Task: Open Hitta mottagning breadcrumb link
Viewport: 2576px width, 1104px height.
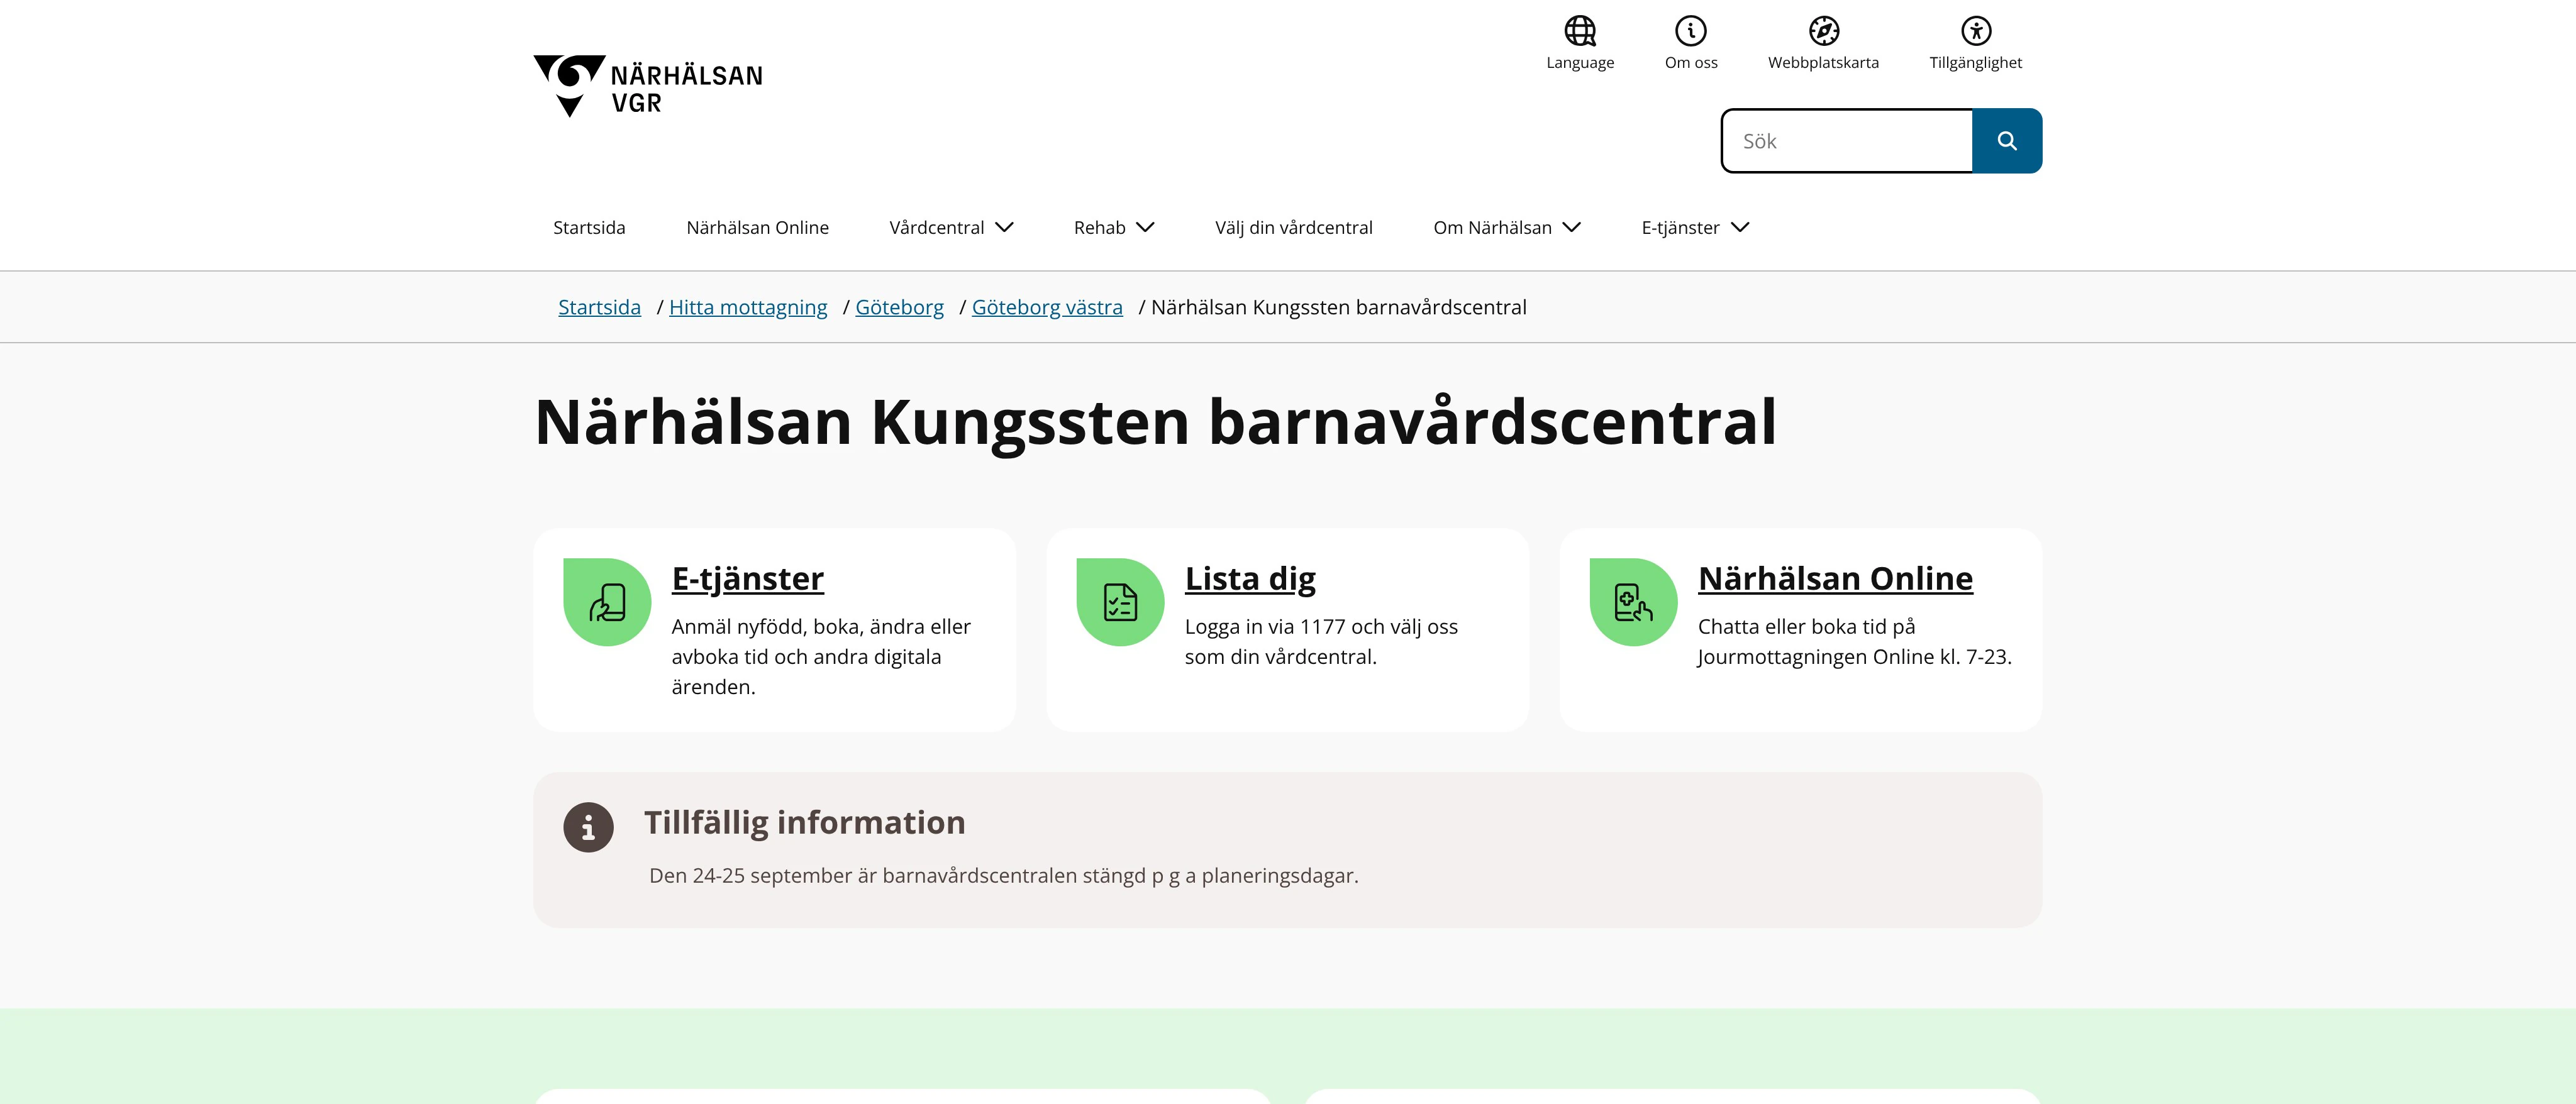Action: pos(748,307)
